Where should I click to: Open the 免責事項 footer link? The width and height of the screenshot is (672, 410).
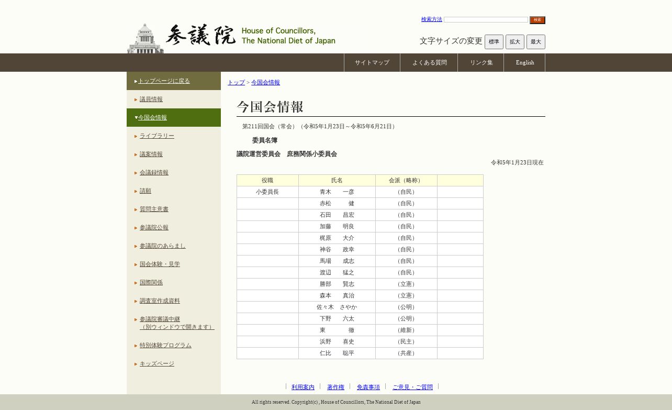coord(368,387)
